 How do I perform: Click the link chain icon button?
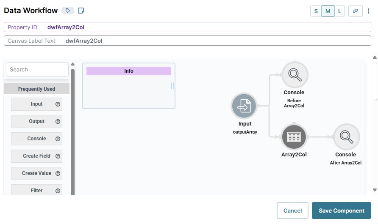356,11
